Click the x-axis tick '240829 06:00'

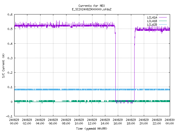53,121
